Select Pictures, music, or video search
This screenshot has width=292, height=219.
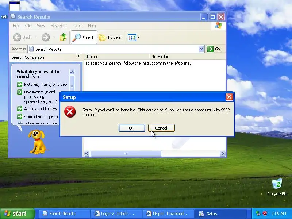45,84
